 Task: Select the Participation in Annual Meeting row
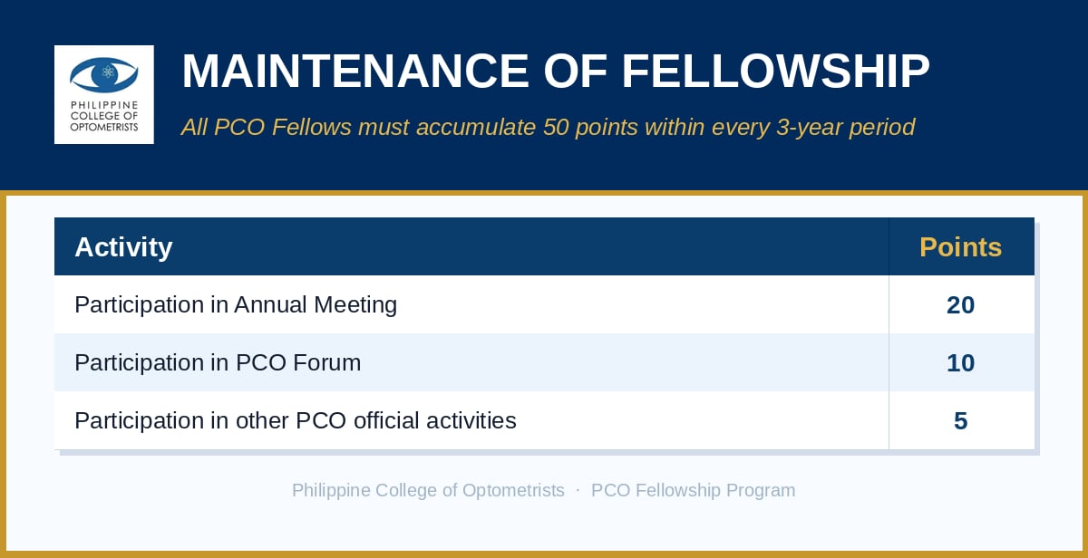(544, 304)
